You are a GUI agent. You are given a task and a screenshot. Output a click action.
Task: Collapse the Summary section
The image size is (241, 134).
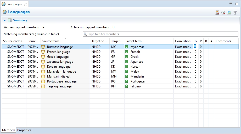(x=5, y=20)
